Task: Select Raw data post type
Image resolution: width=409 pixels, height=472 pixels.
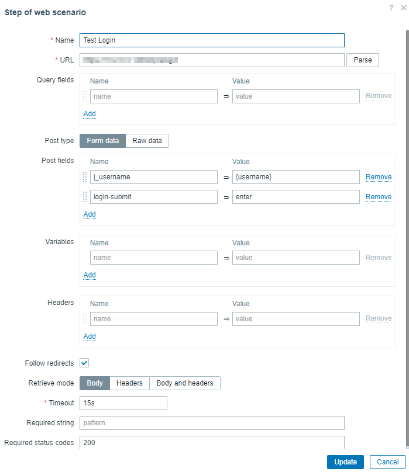Action: tap(147, 141)
